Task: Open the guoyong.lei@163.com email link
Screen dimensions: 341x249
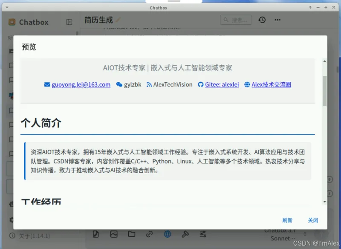Action: [x=81, y=84]
